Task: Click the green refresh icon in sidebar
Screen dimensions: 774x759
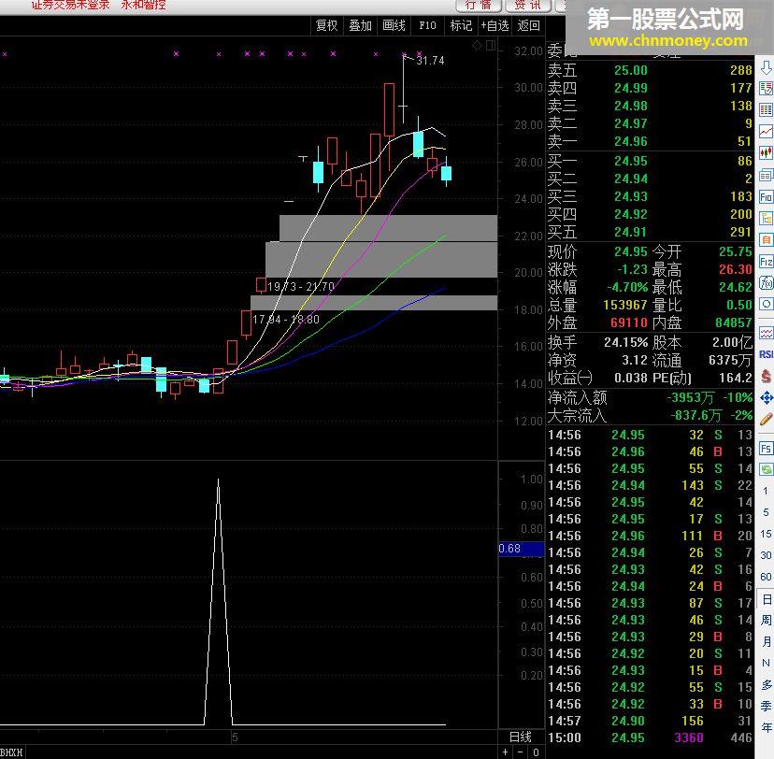Action: click(x=767, y=469)
